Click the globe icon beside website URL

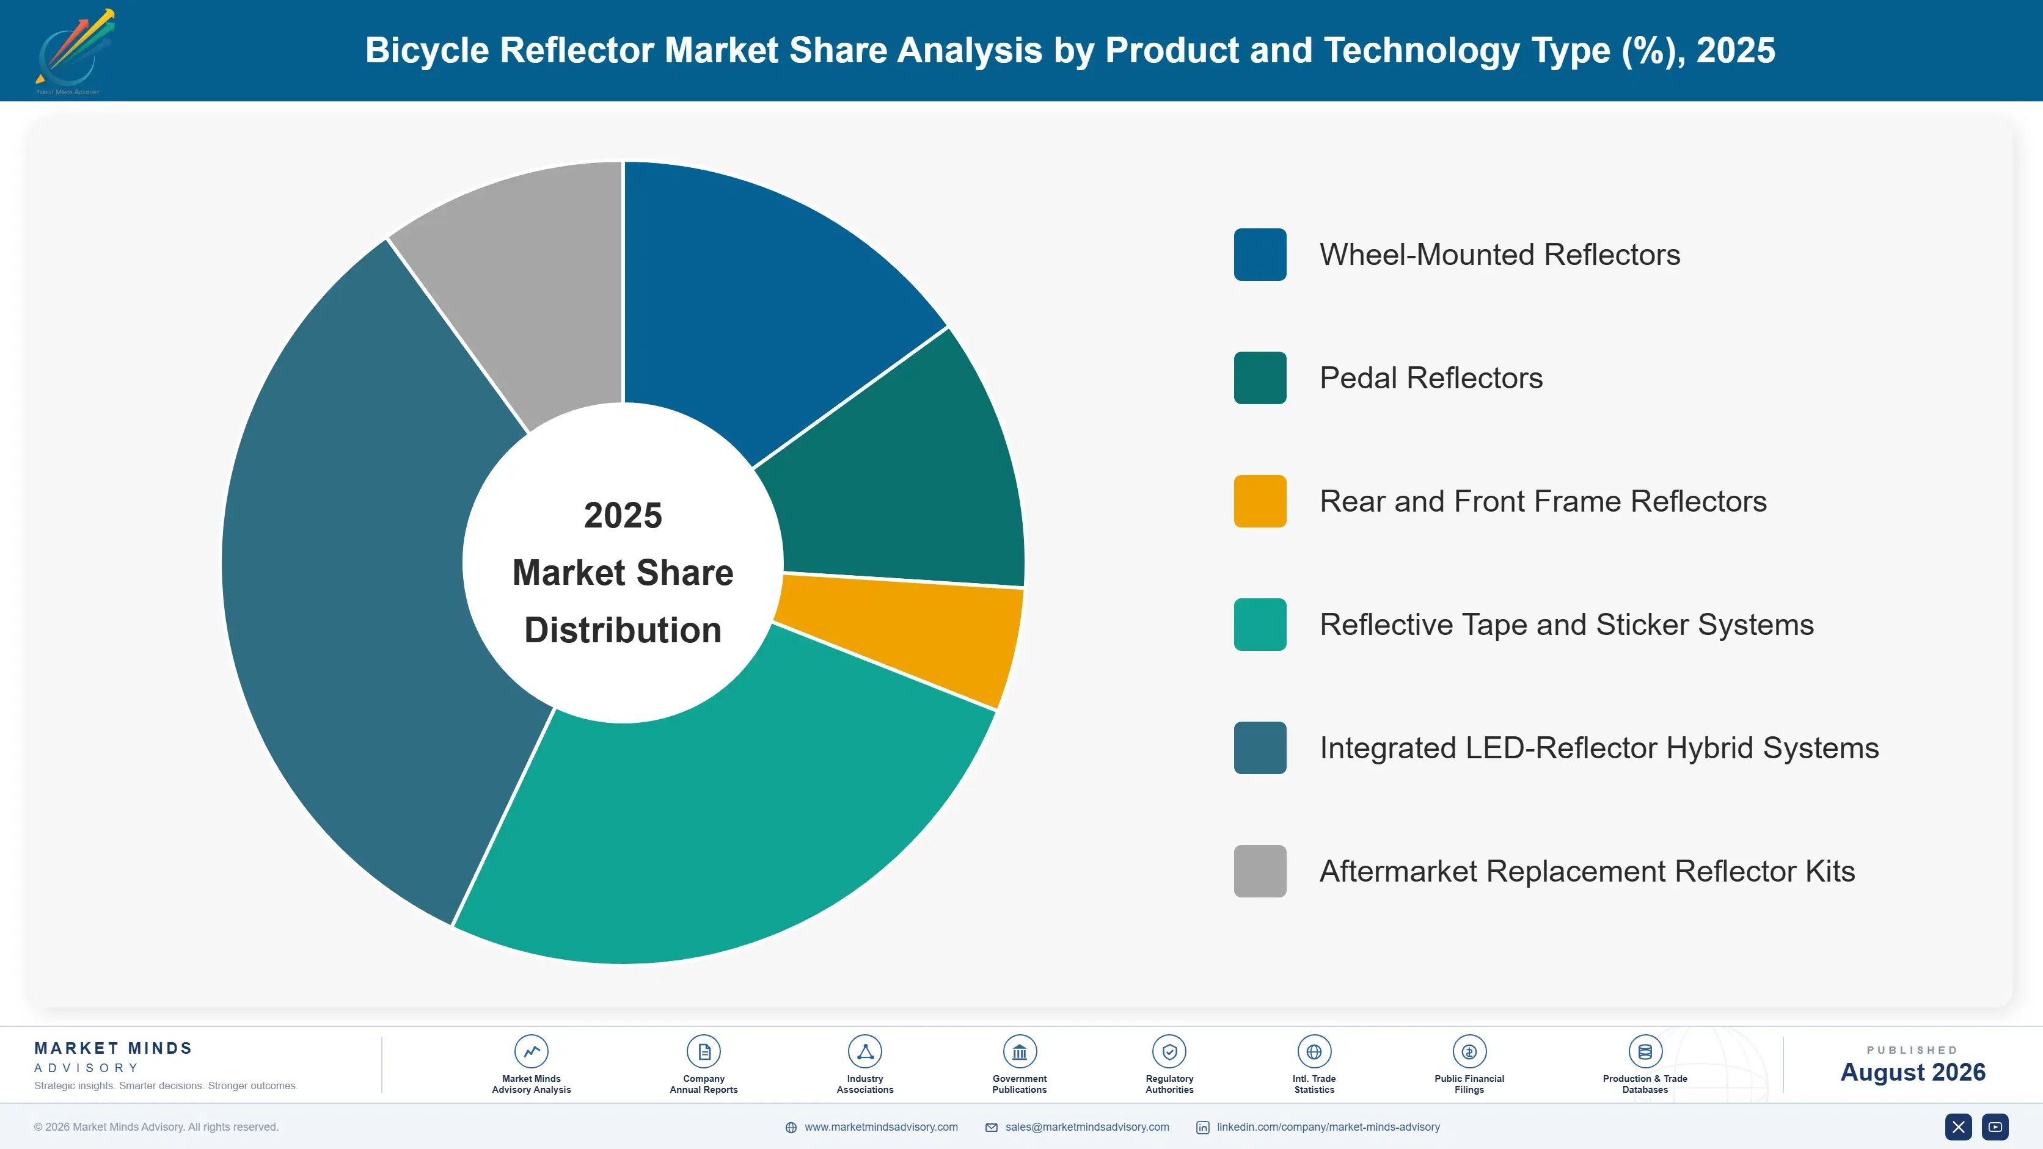pos(791,1128)
